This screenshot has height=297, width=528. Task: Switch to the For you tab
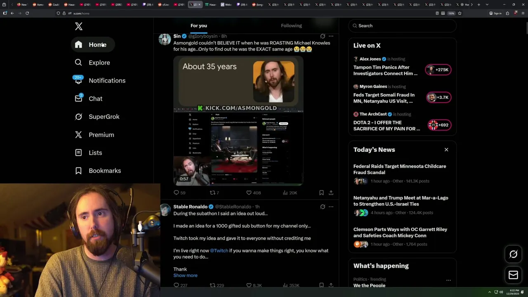pyautogui.click(x=199, y=26)
